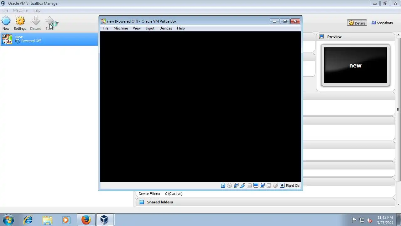Click the CPU virtualization status icon

click(x=269, y=186)
